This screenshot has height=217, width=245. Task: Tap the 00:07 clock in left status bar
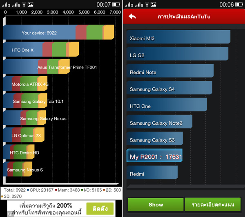click(103, 4)
